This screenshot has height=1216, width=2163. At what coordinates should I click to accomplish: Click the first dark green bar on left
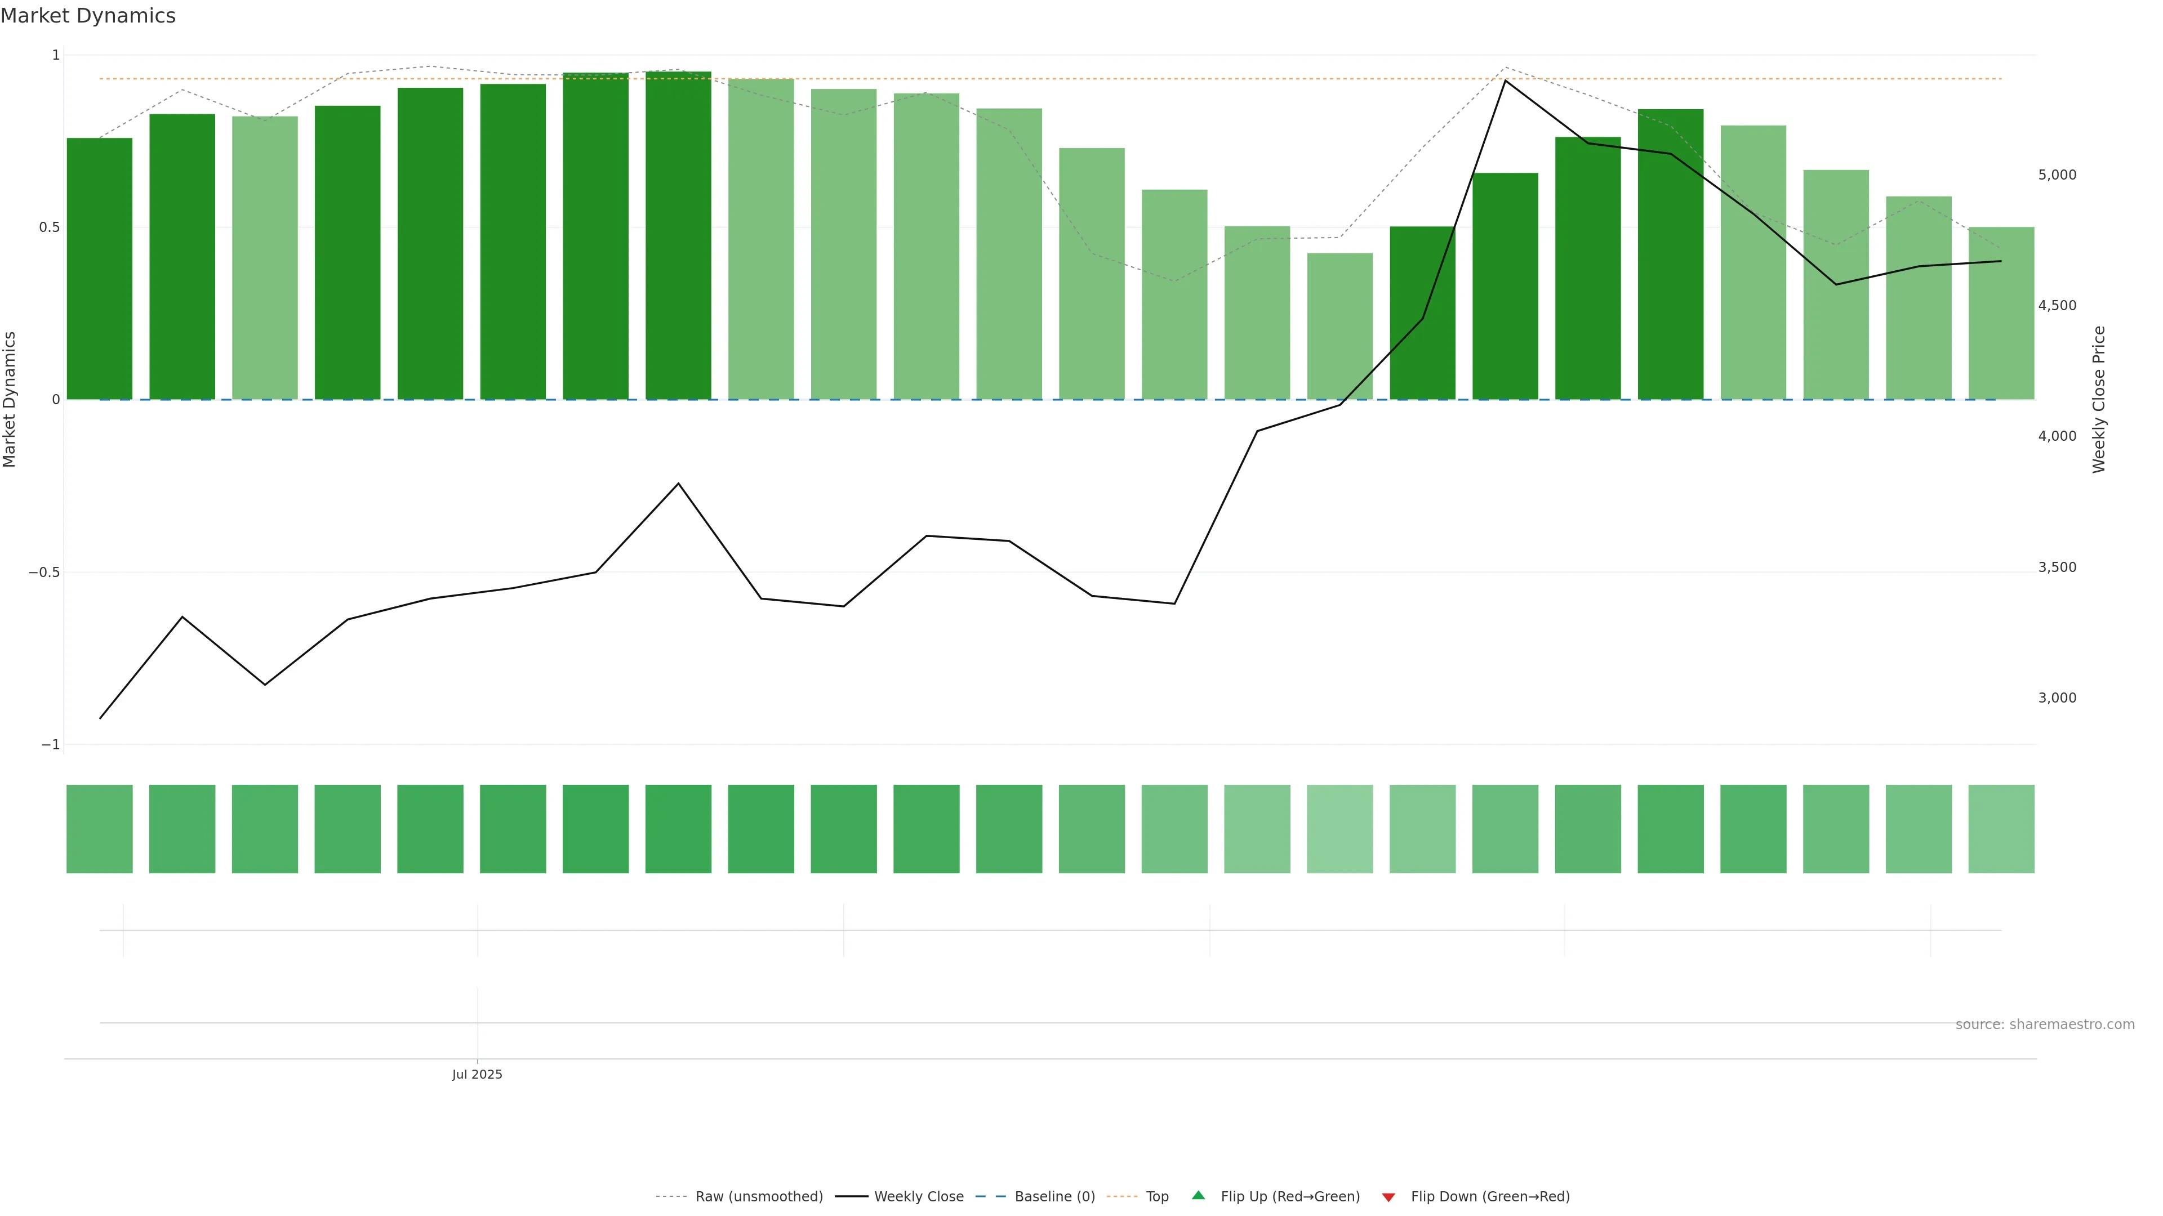[99, 269]
